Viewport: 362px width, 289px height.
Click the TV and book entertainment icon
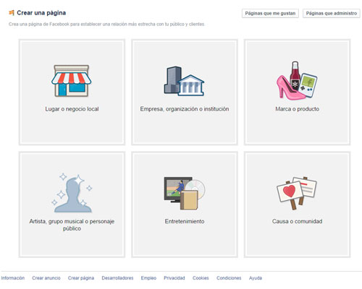pos(185,193)
